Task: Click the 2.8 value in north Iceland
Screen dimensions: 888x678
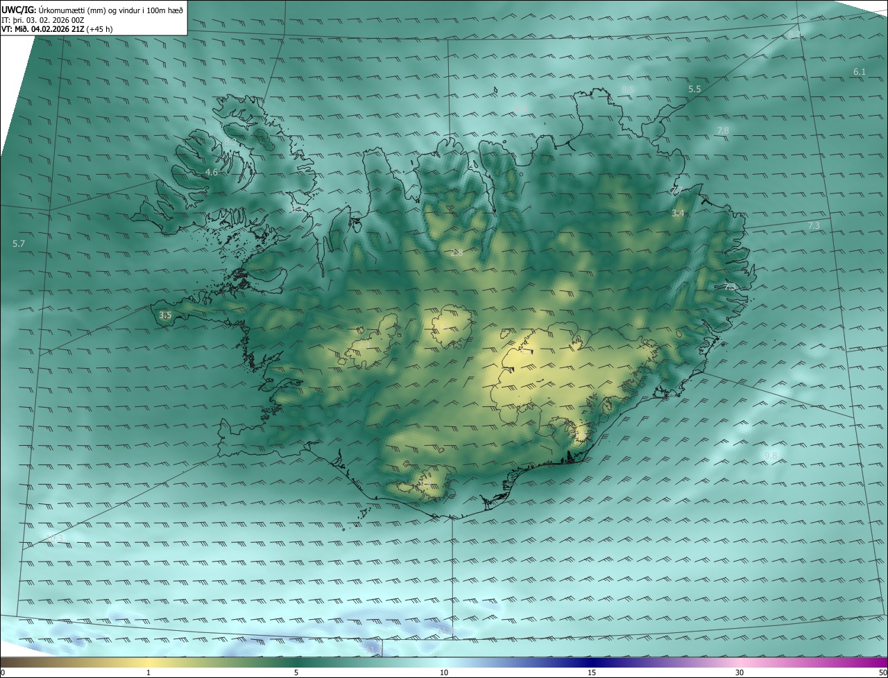Action: tap(456, 253)
